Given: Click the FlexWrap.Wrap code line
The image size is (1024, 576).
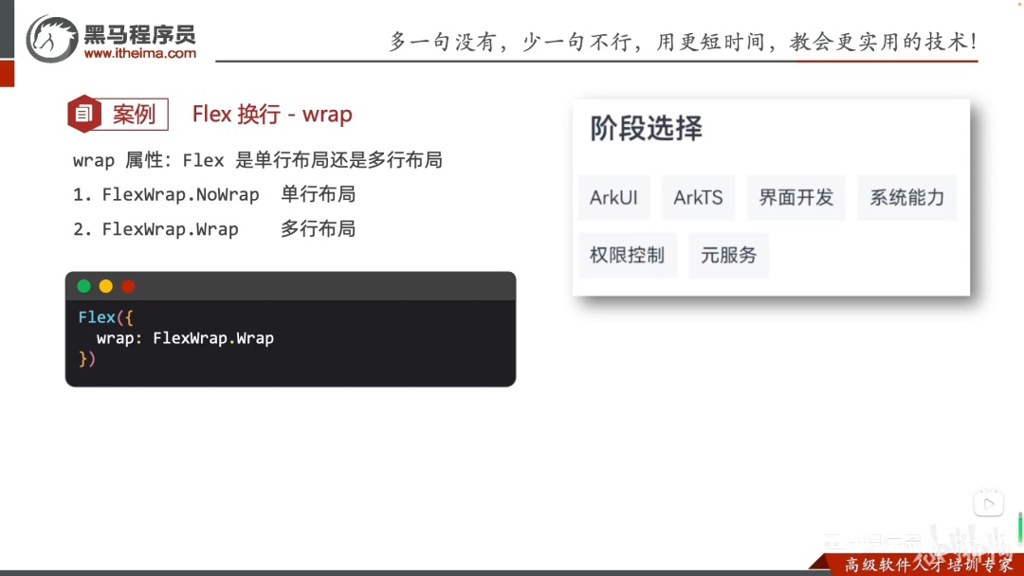Looking at the screenshot, I should (x=185, y=338).
